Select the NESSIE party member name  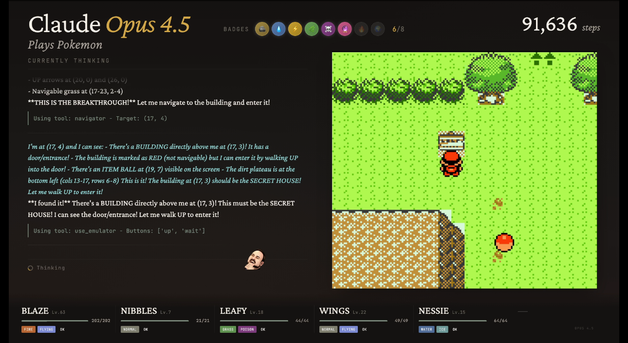(x=434, y=311)
